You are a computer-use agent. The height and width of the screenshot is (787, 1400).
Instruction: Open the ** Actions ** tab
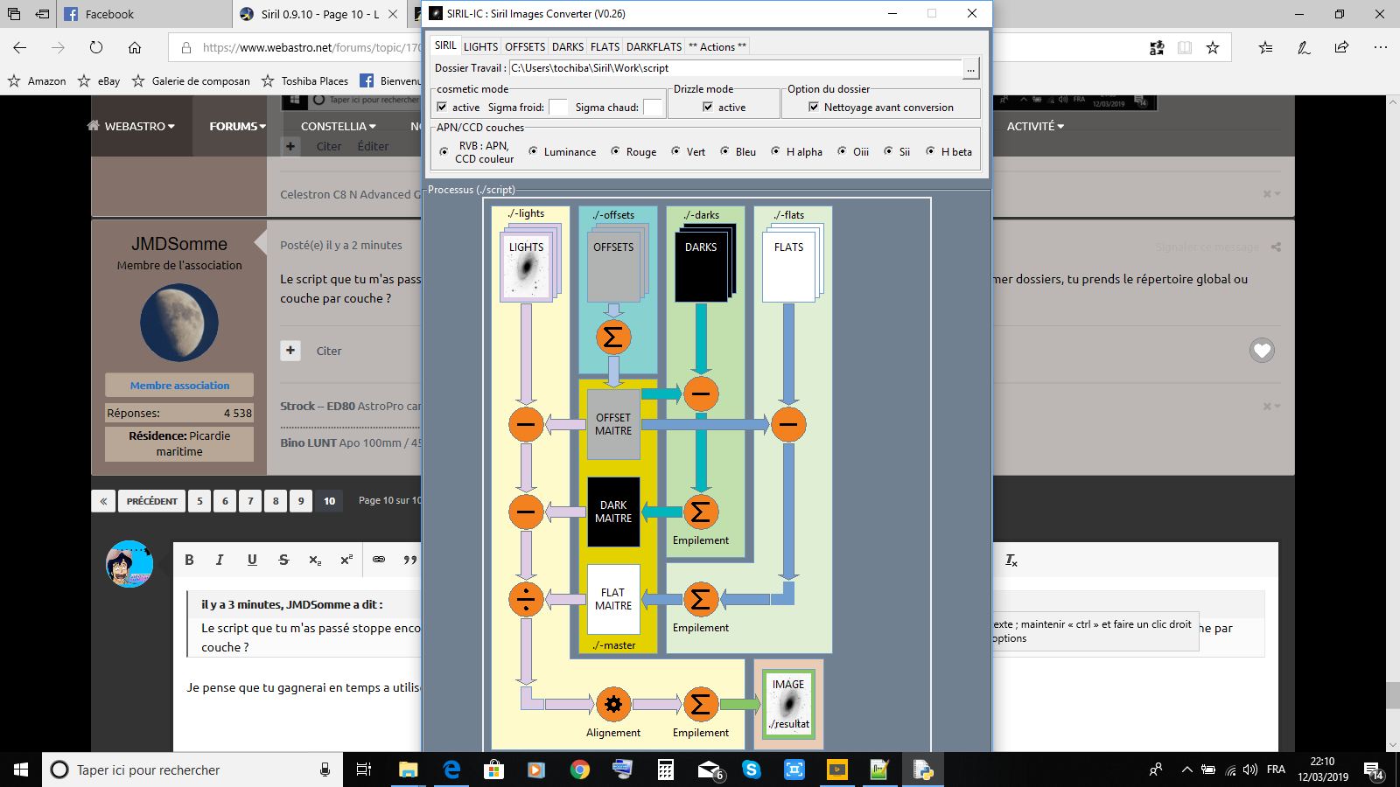pos(717,46)
